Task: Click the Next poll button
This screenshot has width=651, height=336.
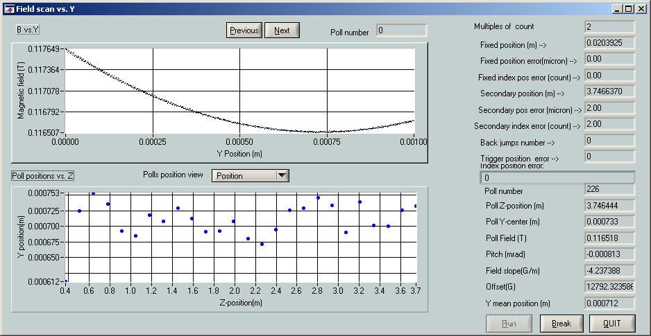Action: pyautogui.click(x=282, y=30)
